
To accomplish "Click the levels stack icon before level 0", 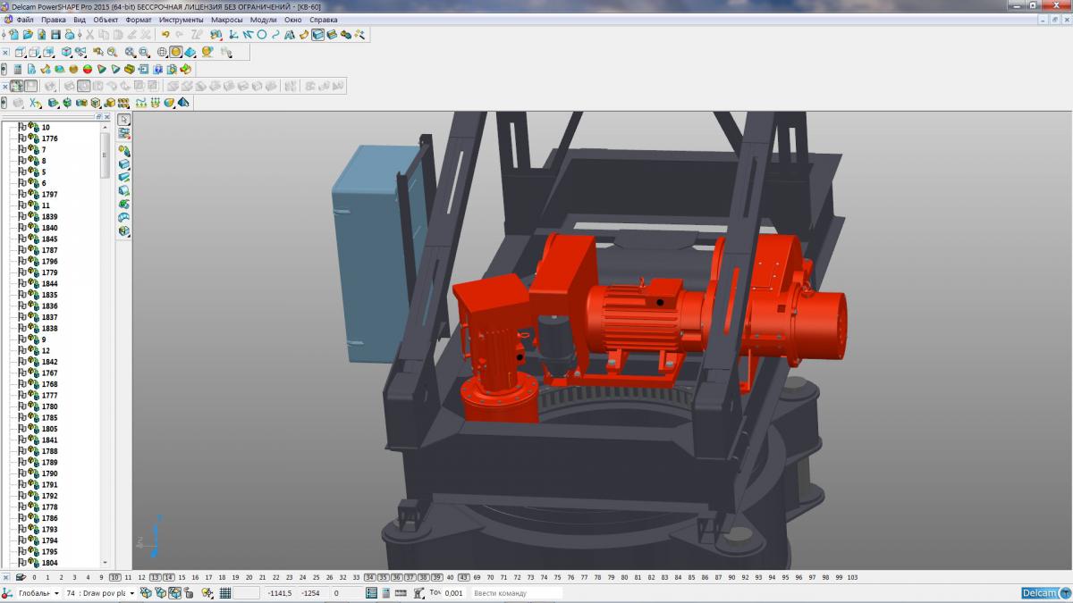I will tap(21, 578).
